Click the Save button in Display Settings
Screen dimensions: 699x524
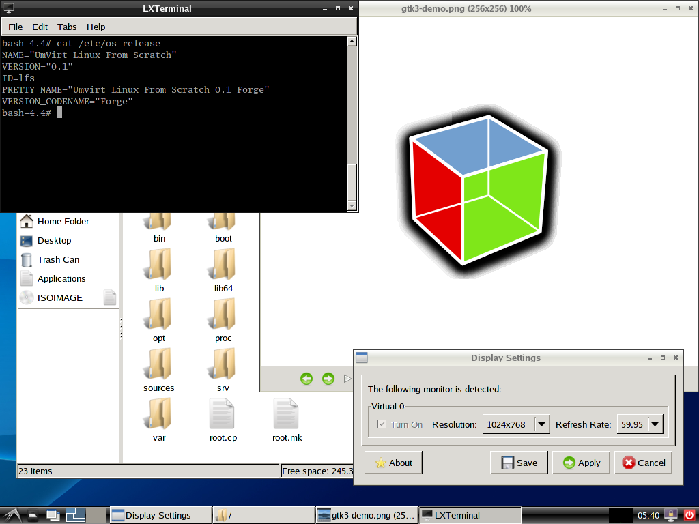click(x=519, y=463)
